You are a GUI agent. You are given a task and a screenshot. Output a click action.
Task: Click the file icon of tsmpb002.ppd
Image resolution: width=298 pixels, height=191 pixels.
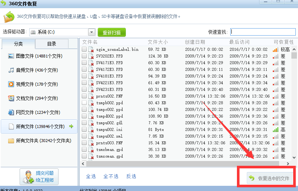click(91, 103)
